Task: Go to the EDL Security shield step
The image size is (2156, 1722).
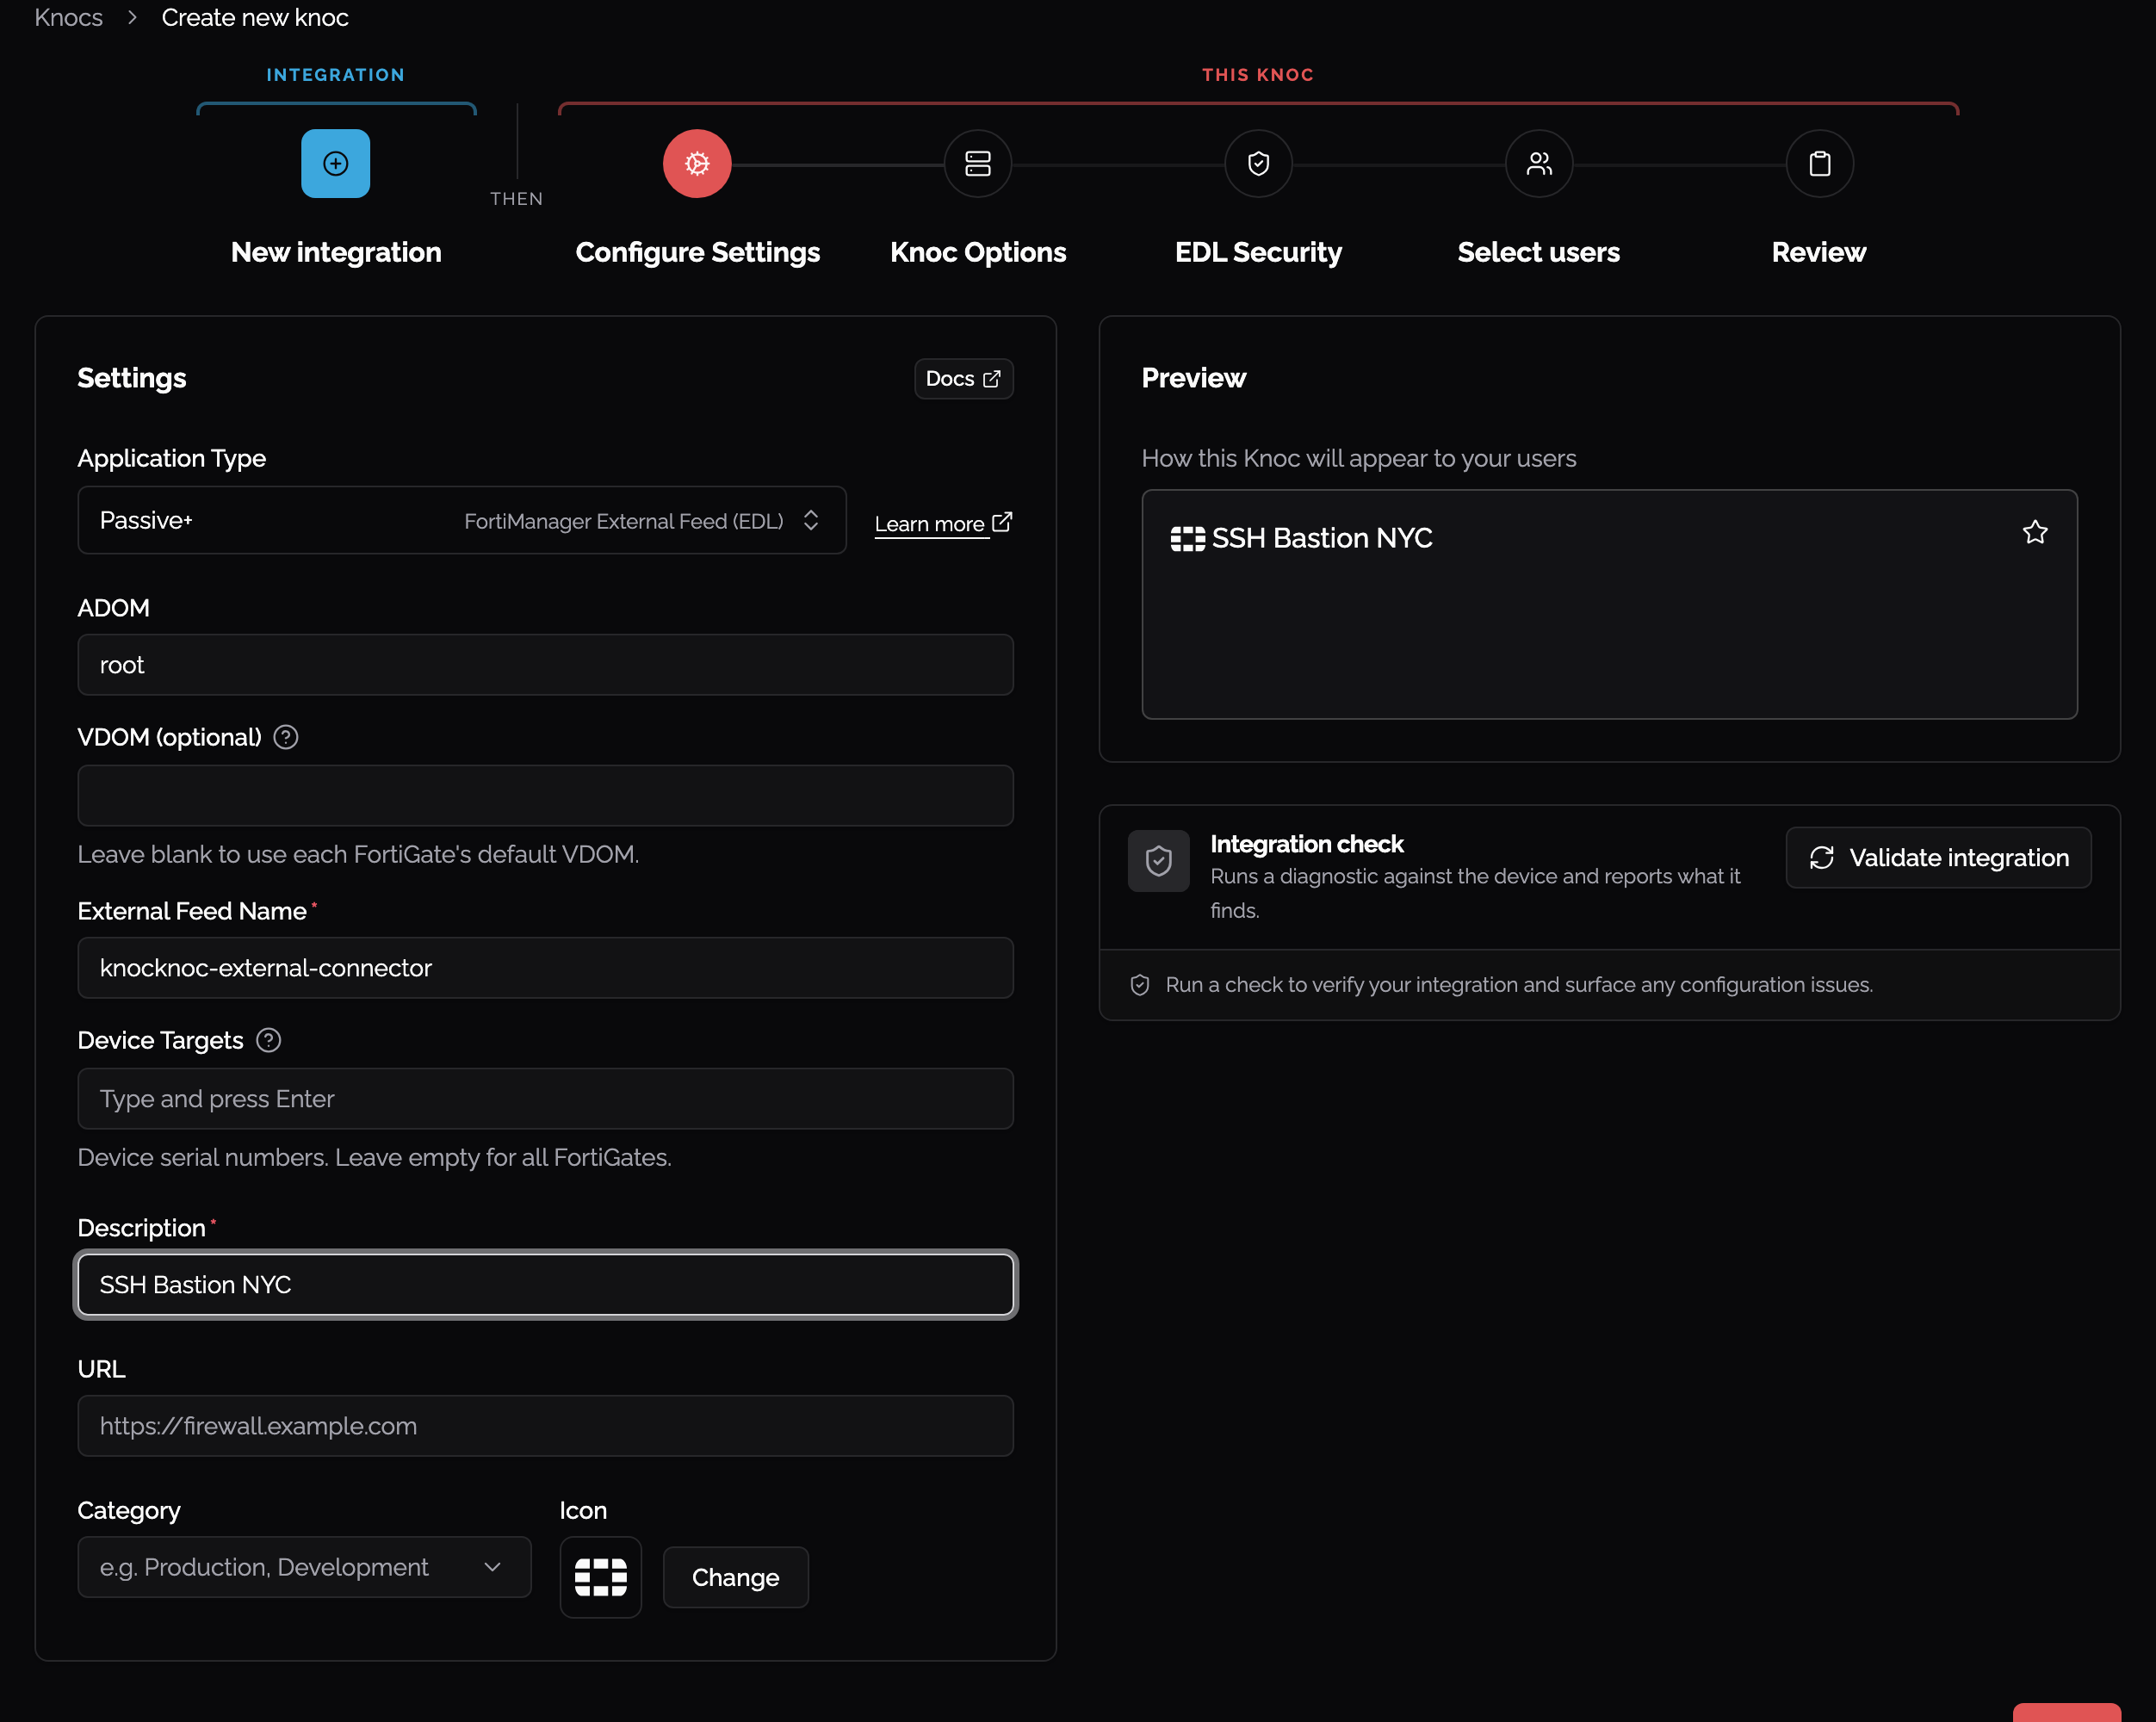Action: click(1258, 163)
